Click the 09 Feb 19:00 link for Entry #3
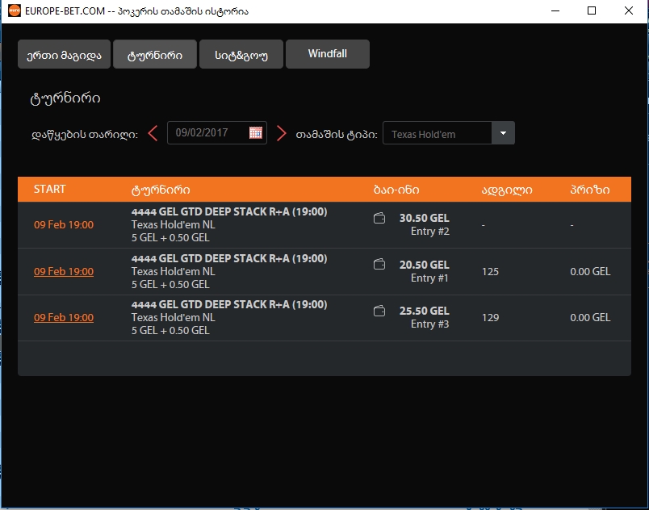Image resolution: width=649 pixels, height=510 pixels. coord(63,317)
